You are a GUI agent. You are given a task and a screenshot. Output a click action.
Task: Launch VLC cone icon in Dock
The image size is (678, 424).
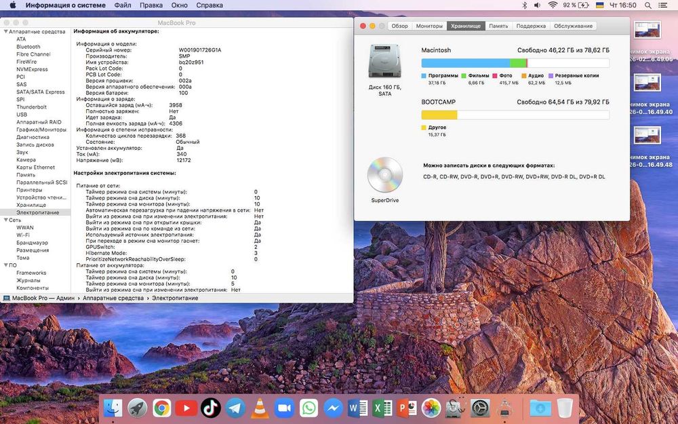click(260, 408)
